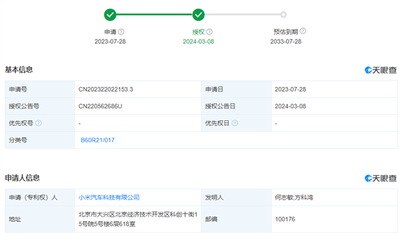The image size is (401, 242).
Task: Click the 申请号 label cell
Action: (39, 90)
